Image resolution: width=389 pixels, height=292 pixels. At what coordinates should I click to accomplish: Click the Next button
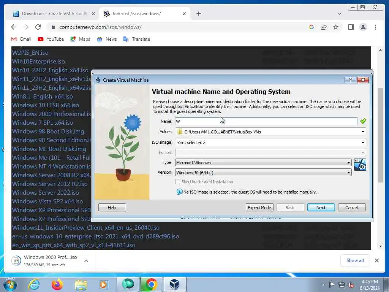tap(321, 208)
